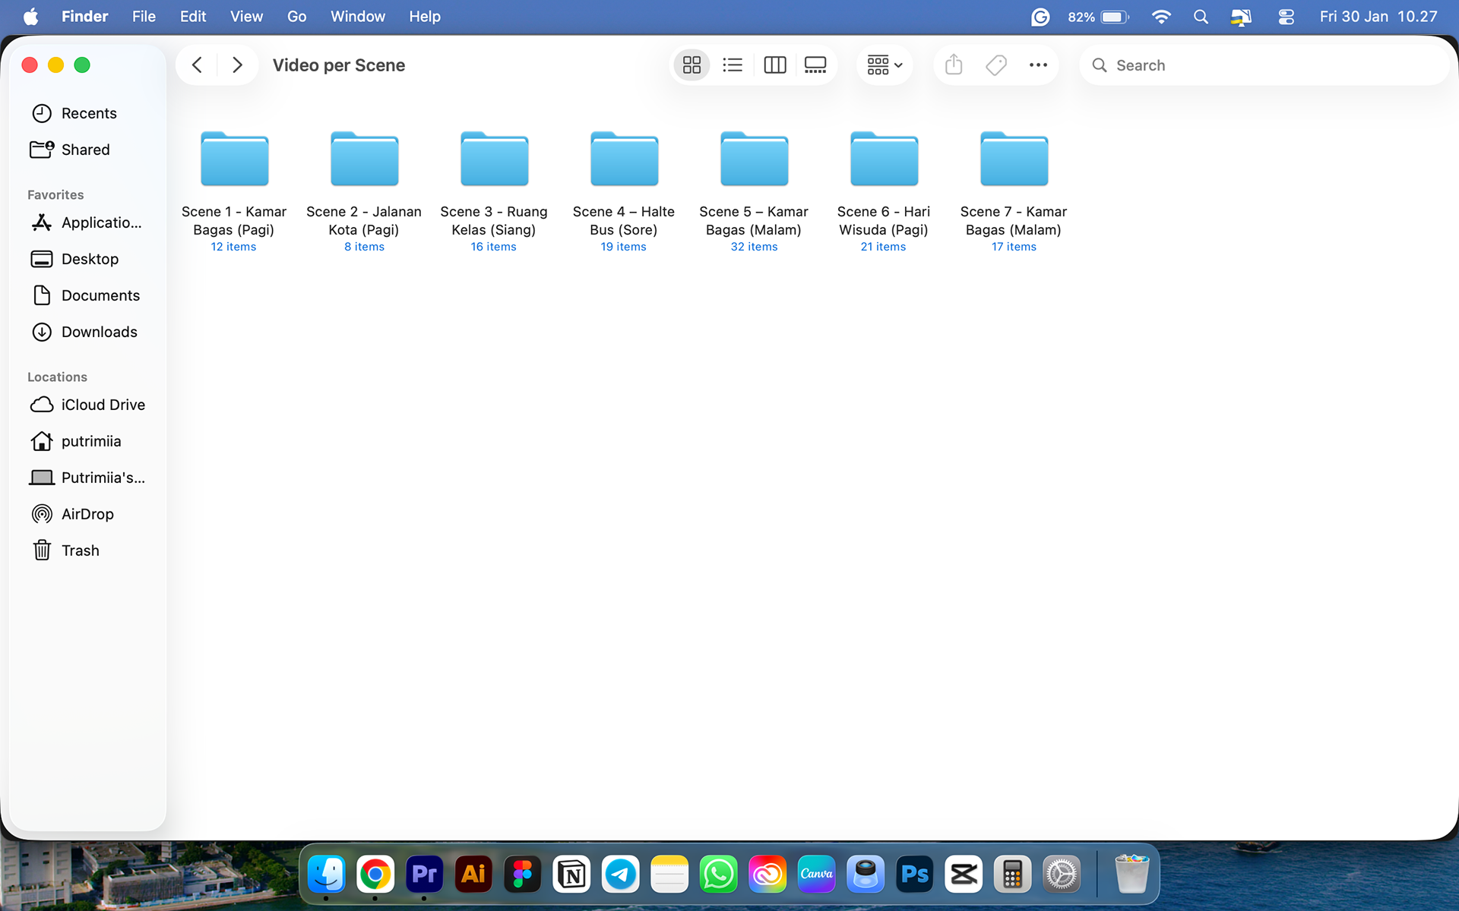The image size is (1459, 911).
Task: Select Scene 2 - Jalanan Kota (Pagi) folder
Action: pos(364,161)
